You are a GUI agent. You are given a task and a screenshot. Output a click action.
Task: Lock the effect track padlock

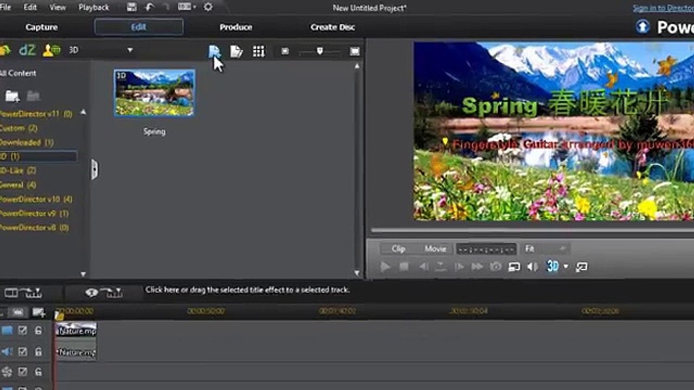point(38,372)
